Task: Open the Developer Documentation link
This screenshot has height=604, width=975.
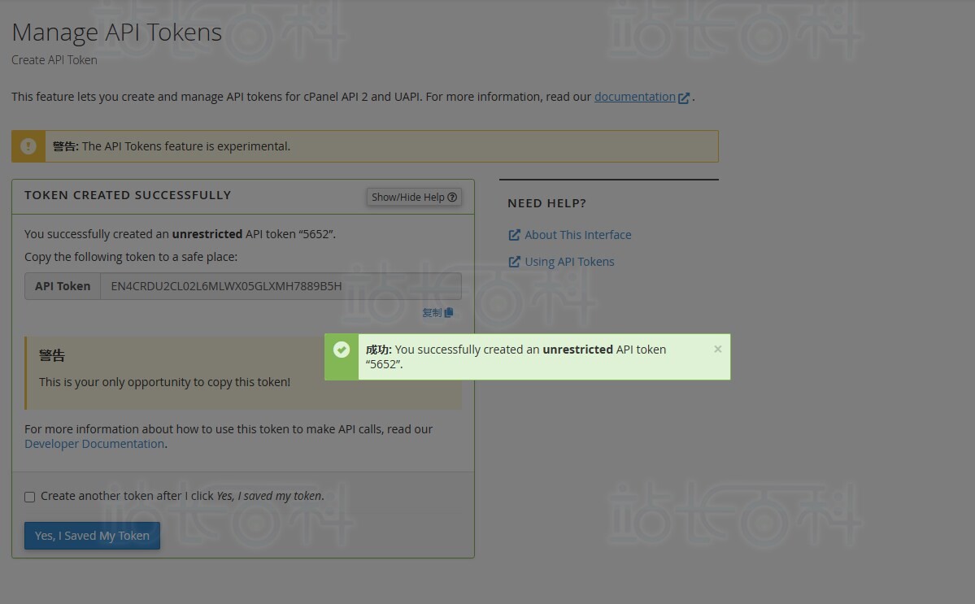Action: click(x=94, y=444)
